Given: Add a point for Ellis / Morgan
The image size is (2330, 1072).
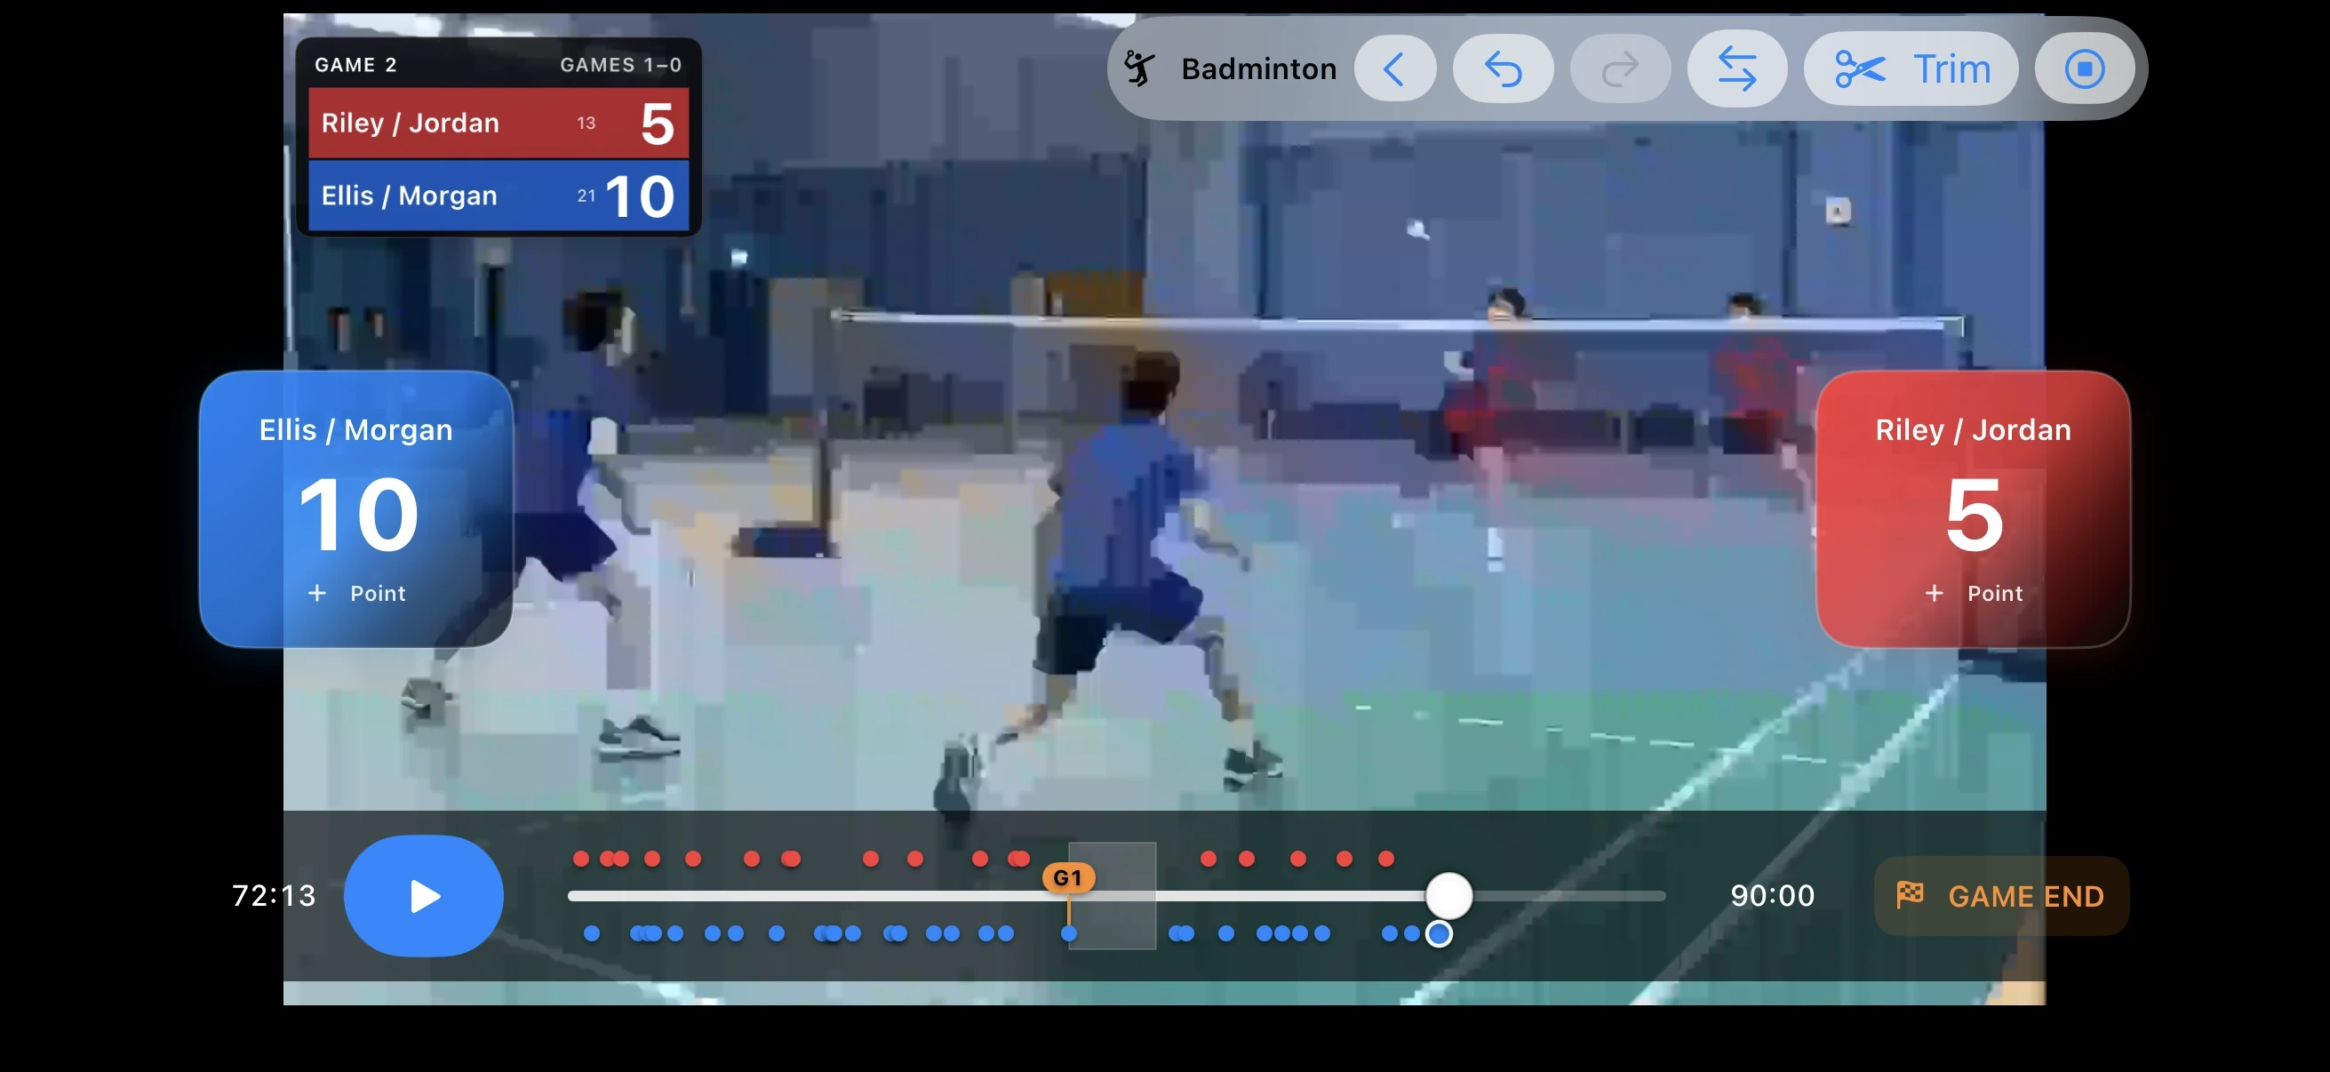Looking at the screenshot, I should tap(356, 509).
